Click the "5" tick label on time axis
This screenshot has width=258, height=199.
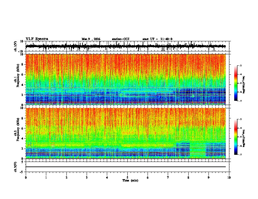pyautogui.click(x=127, y=178)
